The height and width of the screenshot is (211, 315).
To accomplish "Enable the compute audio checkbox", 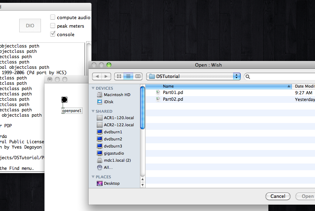I will [x=53, y=17].
